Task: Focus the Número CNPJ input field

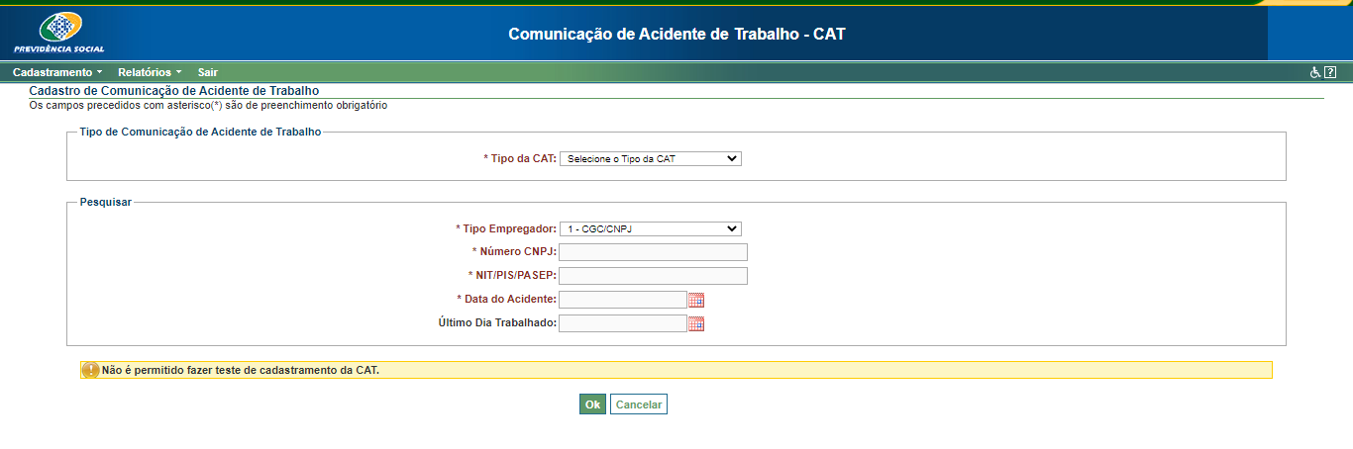Action: point(653,252)
